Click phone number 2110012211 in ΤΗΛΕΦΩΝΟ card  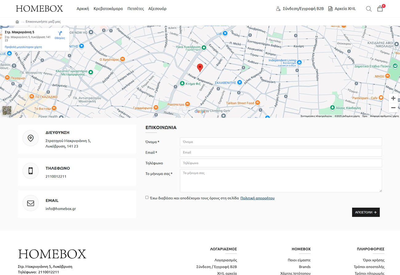click(x=56, y=177)
